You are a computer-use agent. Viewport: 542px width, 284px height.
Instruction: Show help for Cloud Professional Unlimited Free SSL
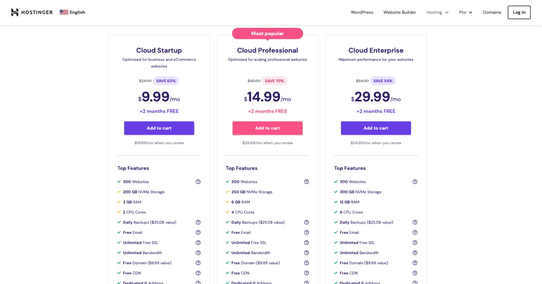(x=306, y=243)
